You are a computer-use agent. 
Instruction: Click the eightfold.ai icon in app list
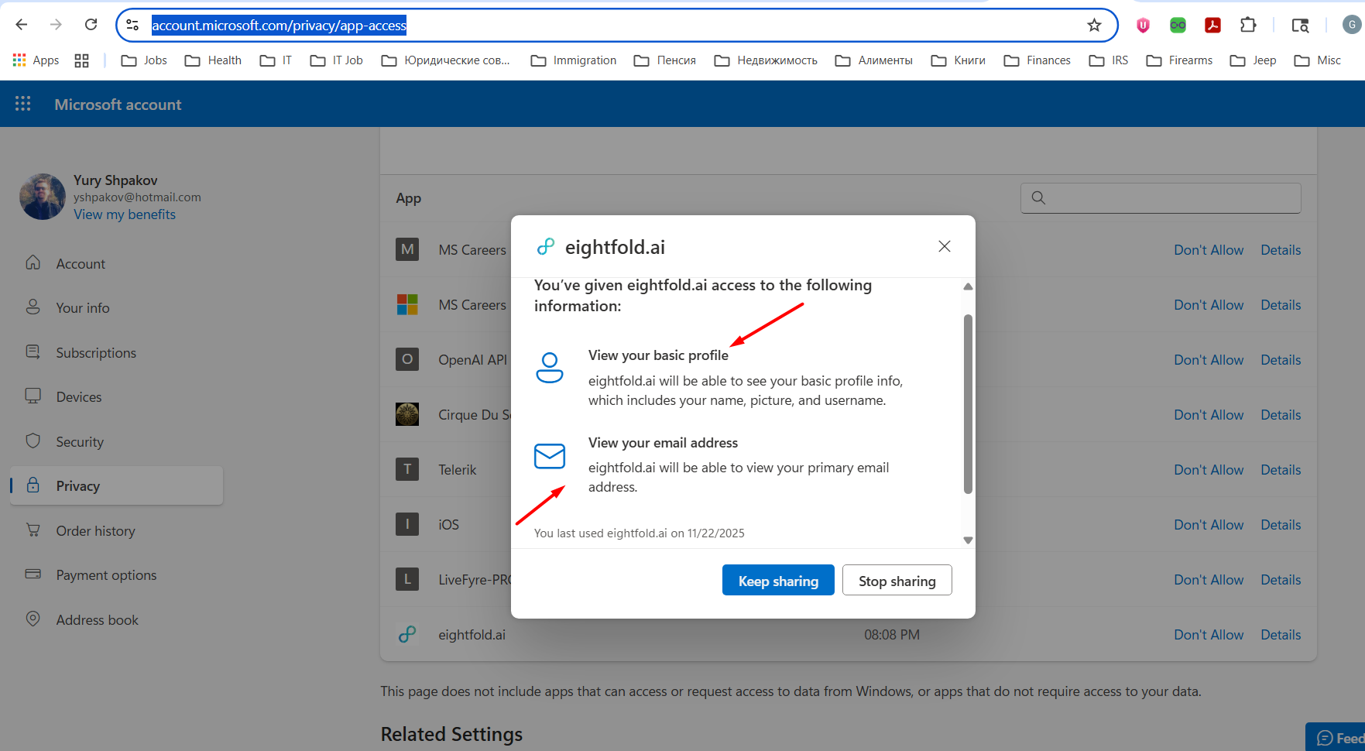tap(407, 634)
